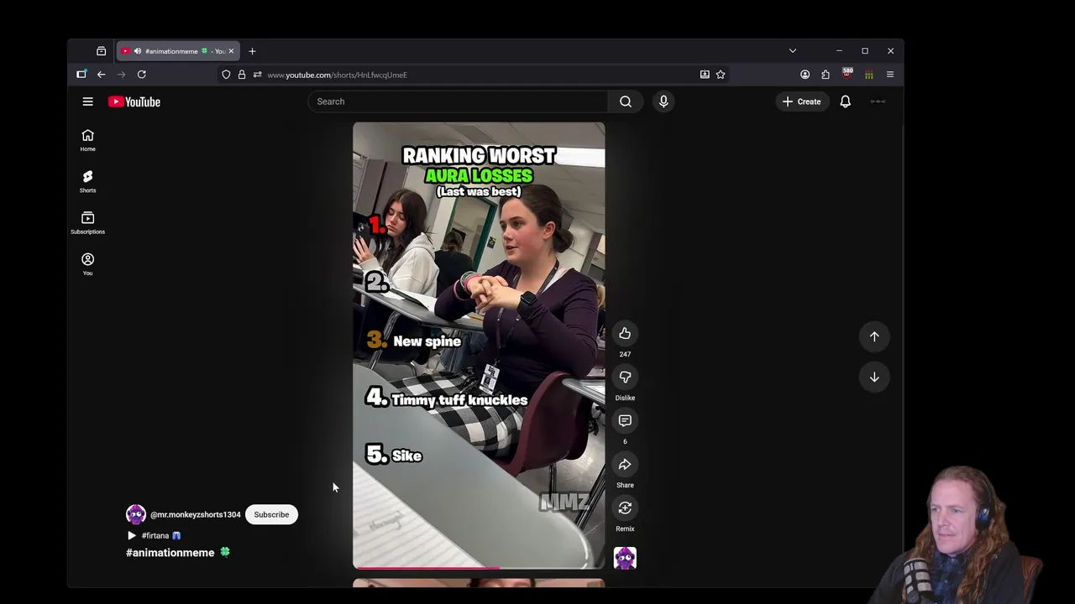Viewport: 1075px width, 604px height.
Task: Close the #animationmeme tab
Action: pos(231,51)
